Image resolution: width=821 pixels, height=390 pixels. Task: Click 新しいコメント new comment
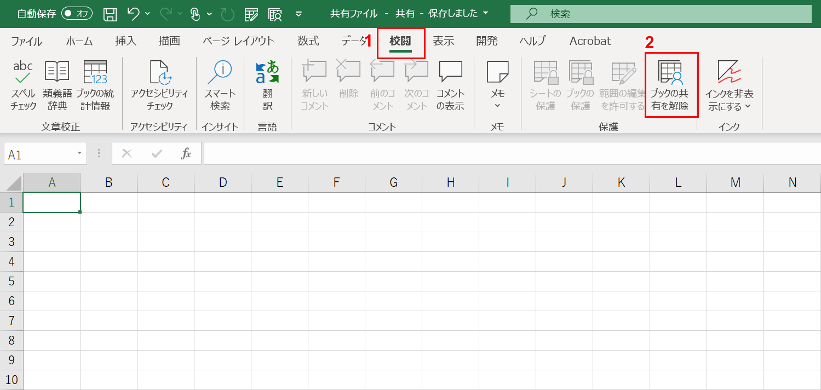(x=314, y=85)
